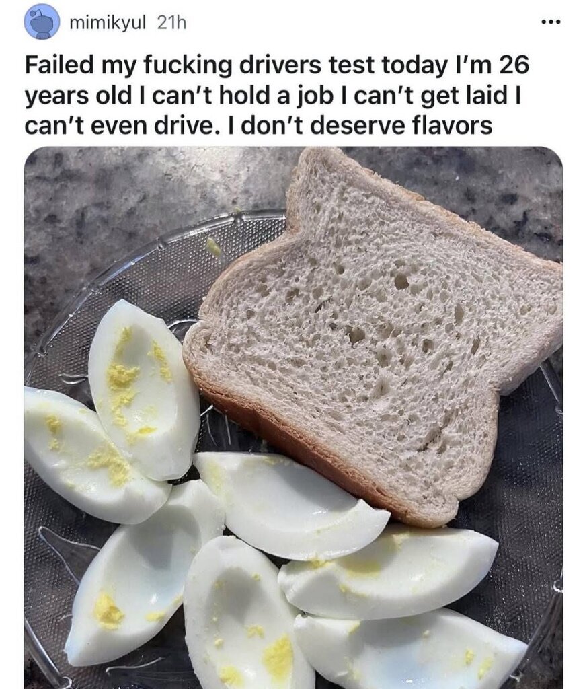Select the 21h post timestamp
The width and height of the screenshot is (587, 689).
point(171,22)
